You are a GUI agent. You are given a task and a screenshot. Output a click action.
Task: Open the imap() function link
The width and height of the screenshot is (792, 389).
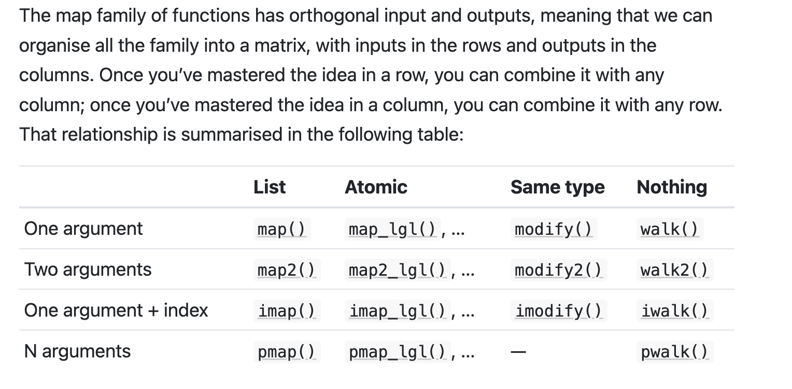pos(287,311)
